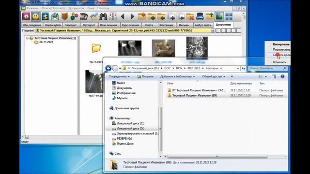
Task: Click the binoculars search icon
Action: 103,16
